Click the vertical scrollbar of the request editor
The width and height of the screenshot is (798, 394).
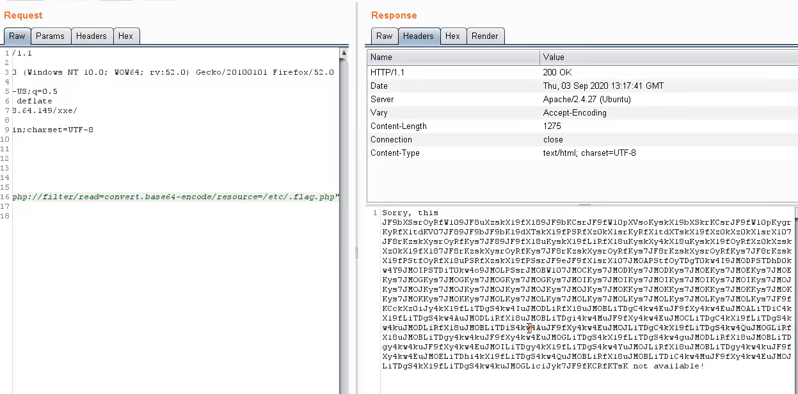click(x=344, y=192)
